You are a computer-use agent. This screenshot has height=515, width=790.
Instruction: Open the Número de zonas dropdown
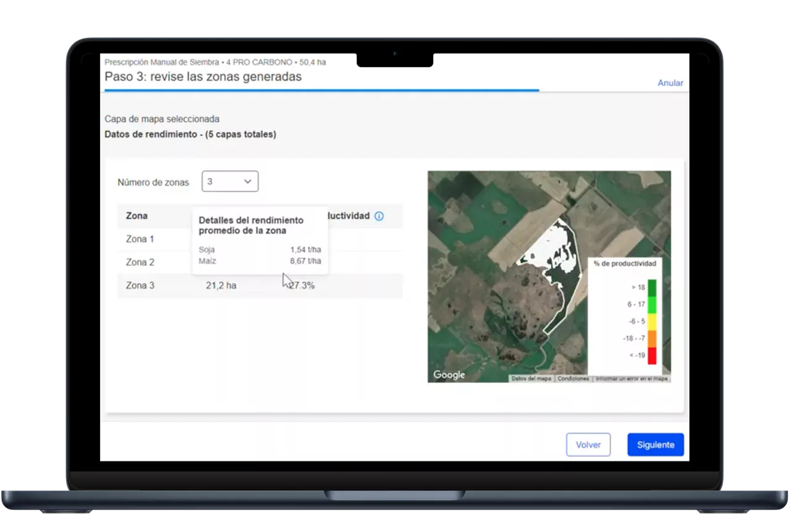[x=230, y=181]
